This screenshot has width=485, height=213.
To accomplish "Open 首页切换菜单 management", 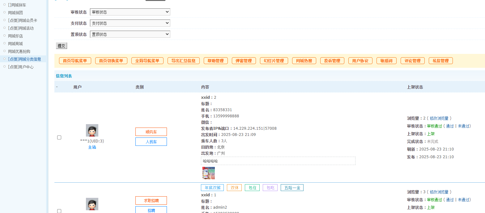I will point(111,61).
